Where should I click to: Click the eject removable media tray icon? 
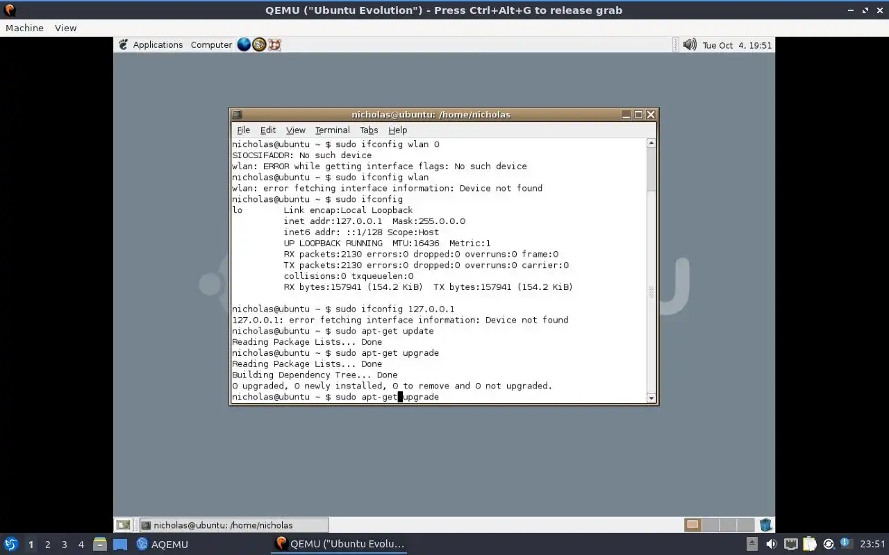click(x=751, y=544)
